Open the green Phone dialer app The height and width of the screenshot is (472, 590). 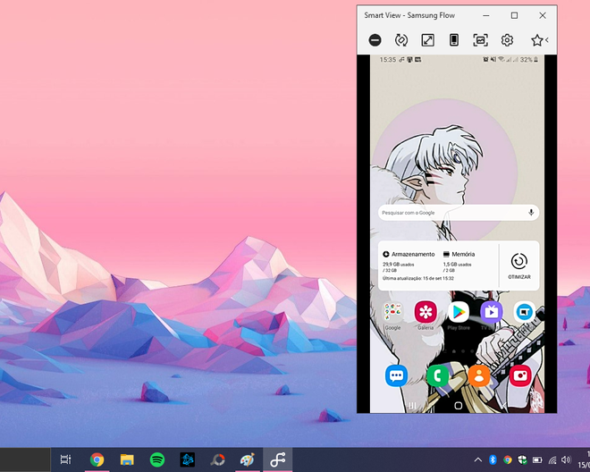[x=438, y=375]
